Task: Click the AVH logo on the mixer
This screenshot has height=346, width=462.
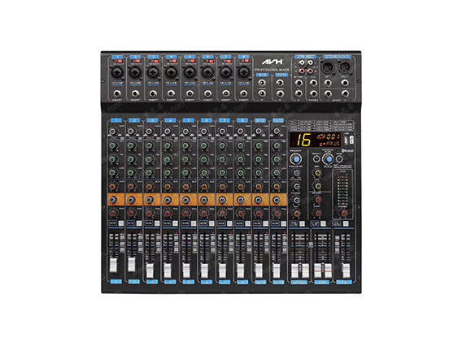Action: tap(272, 62)
